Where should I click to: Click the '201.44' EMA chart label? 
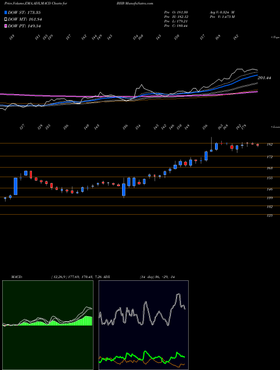264,77
